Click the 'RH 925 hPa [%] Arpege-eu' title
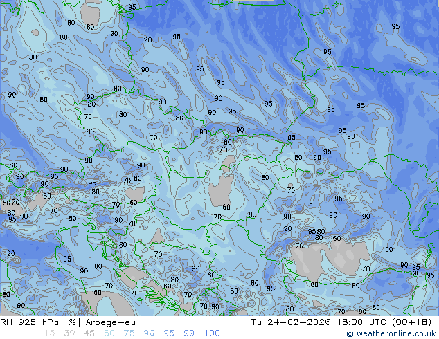This screenshot has width=439, height=339. (x=68, y=322)
